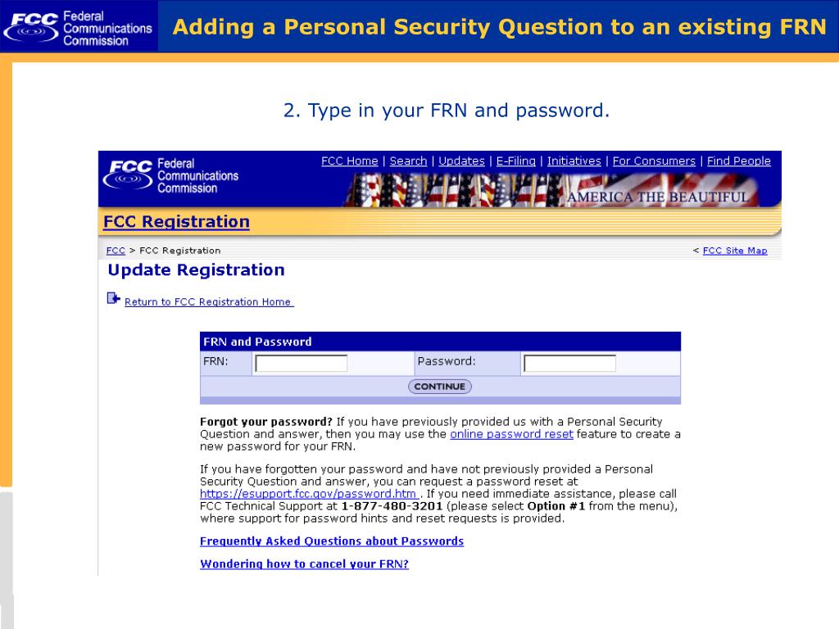Image resolution: width=839 pixels, height=629 pixels.
Task: Click the CONTINUE button
Action: (x=440, y=387)
